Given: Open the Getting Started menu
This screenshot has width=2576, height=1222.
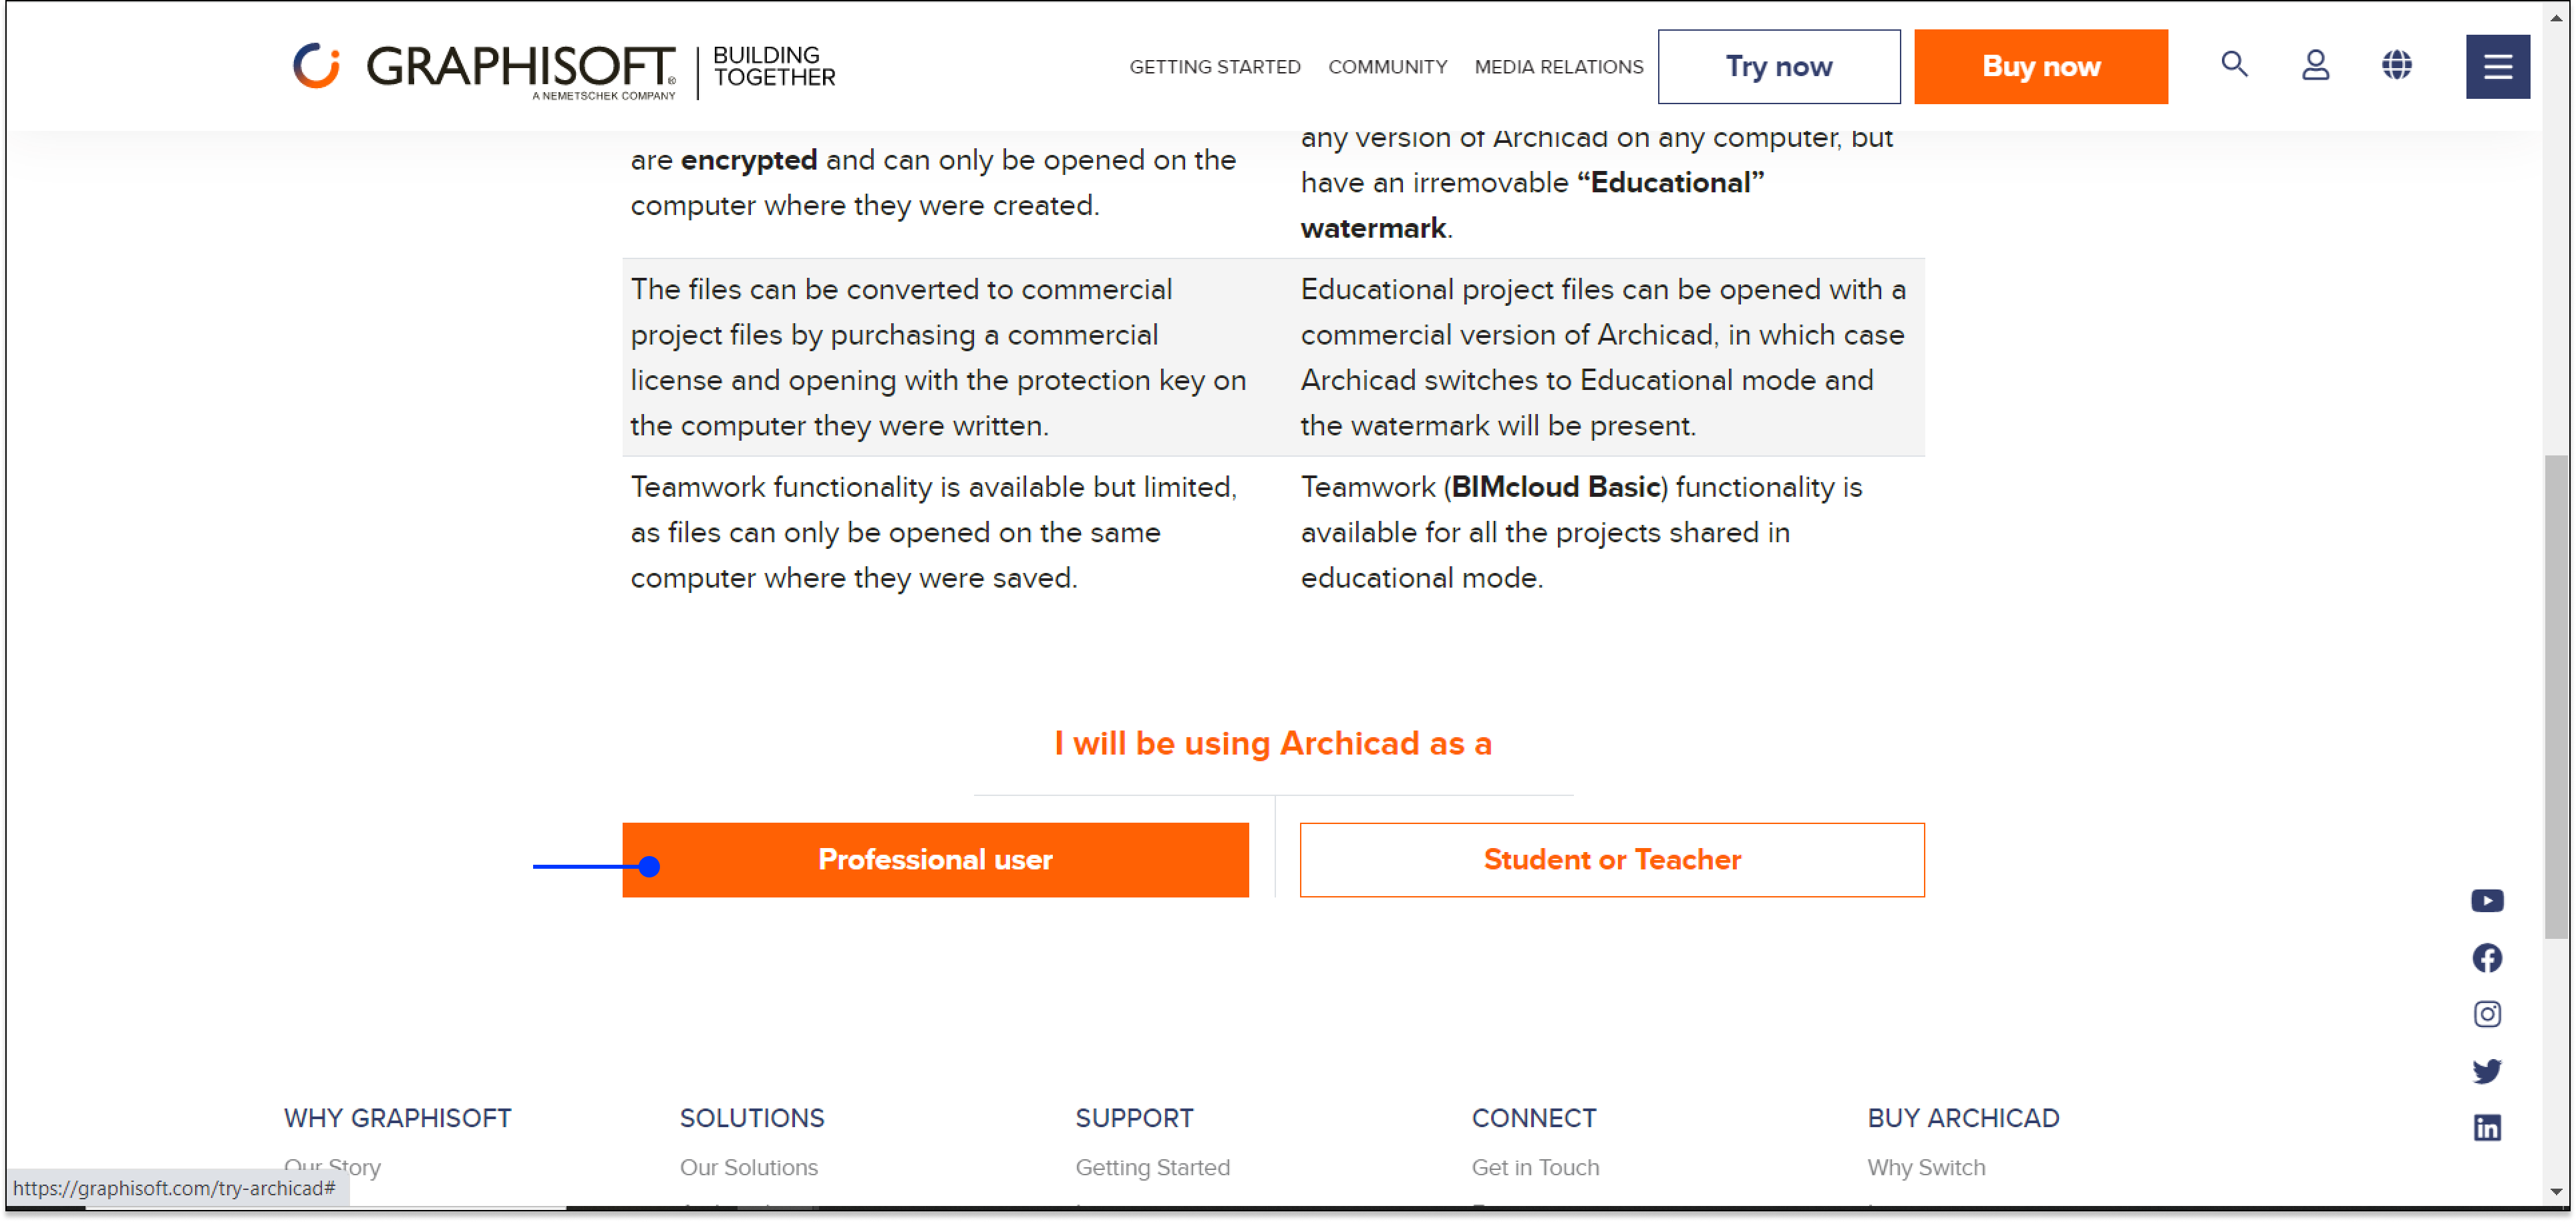Looking at the screenshot, I should pyautogui.click(x=1214, y=67).
